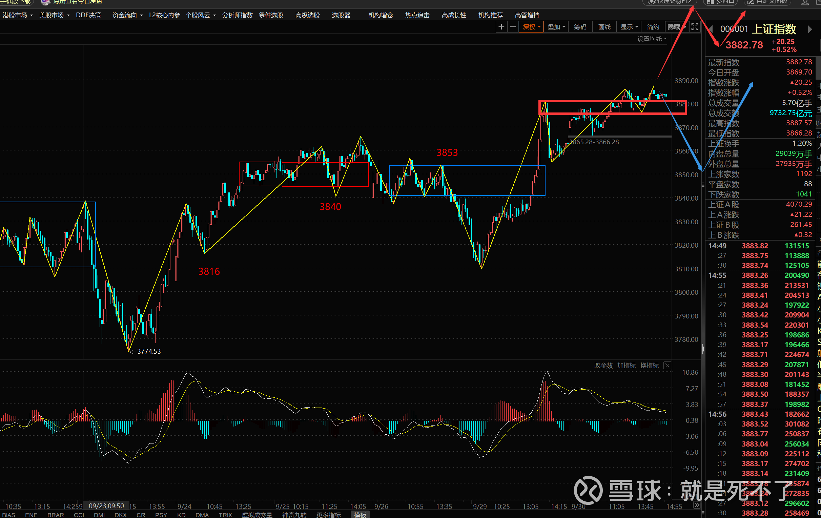Enter fullscreen chart with expand icon

pos(695,27)
